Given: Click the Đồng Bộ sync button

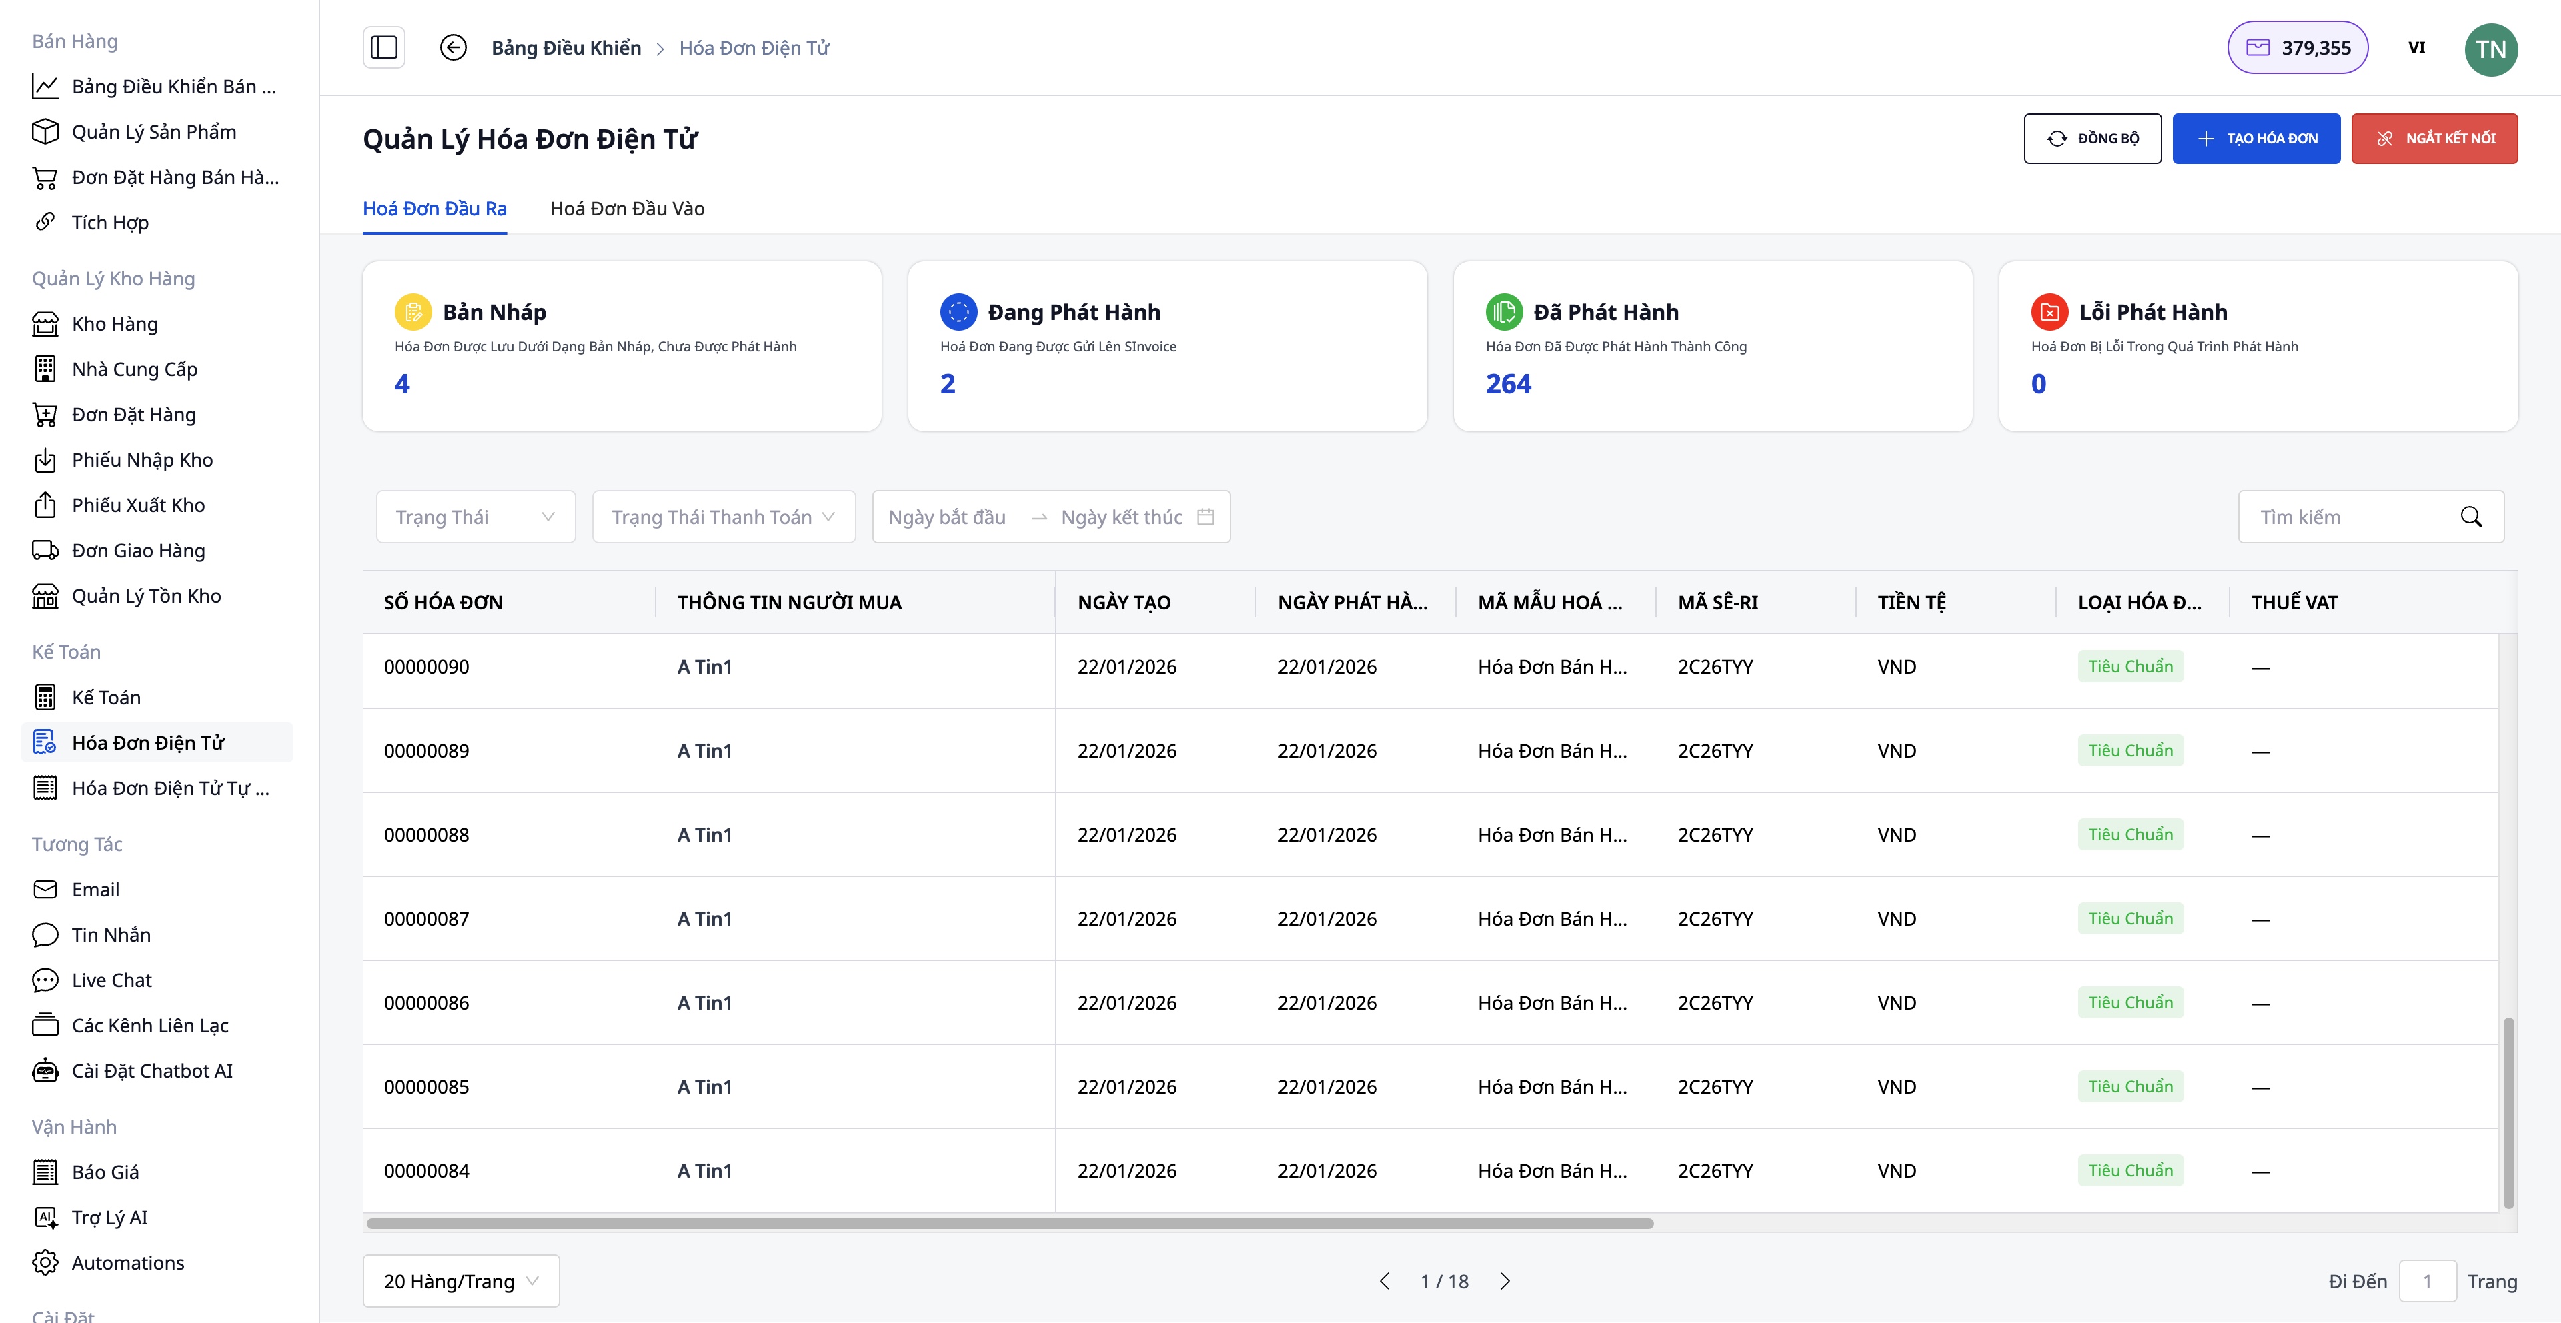Looking at the screenshot, I should point(2091,138).
